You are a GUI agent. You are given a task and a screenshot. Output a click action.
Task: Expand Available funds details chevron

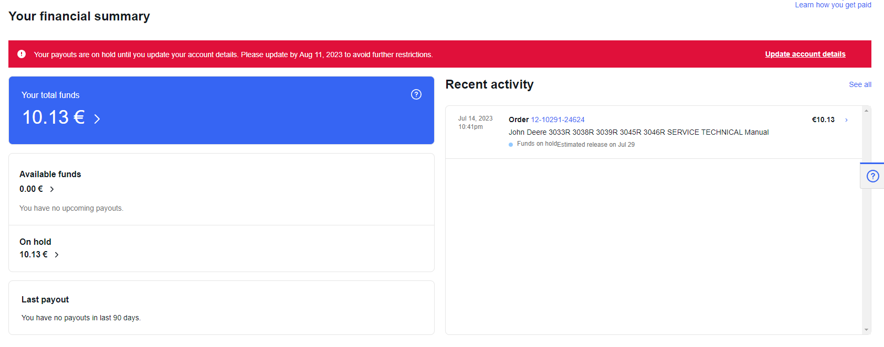tap(52, 189)
